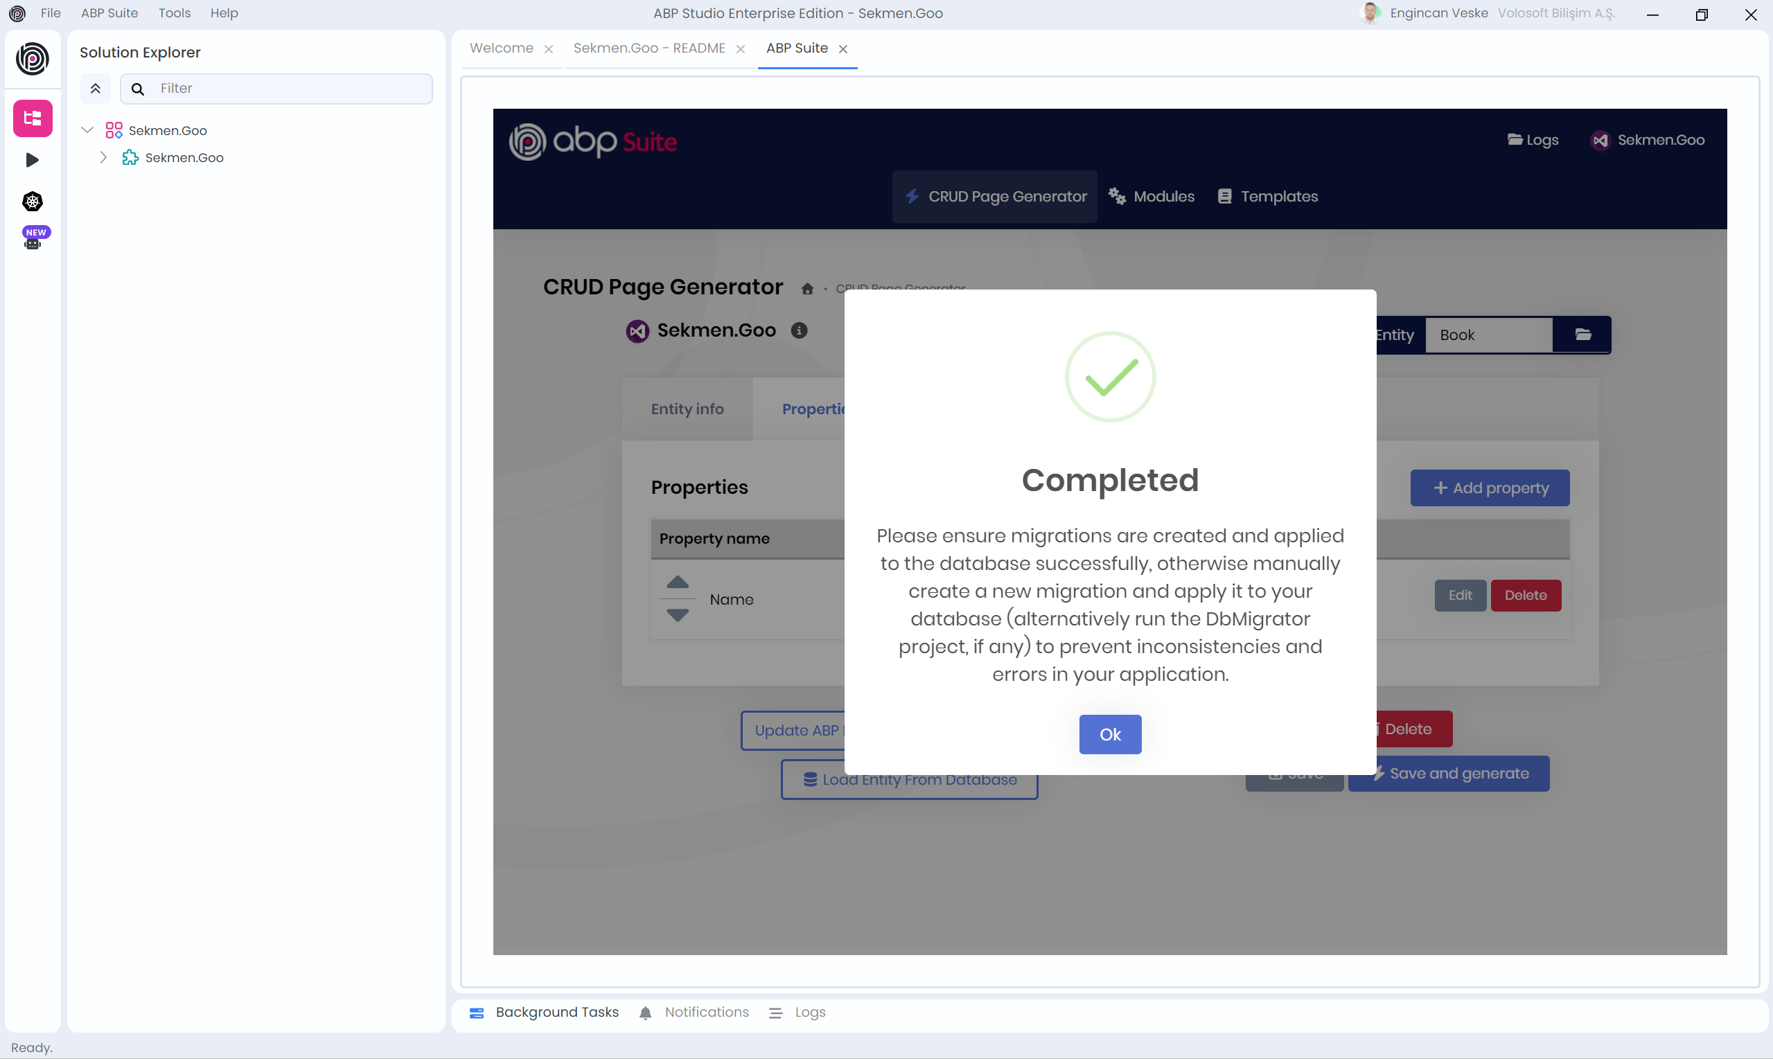Open the NEW AI assistant icon
1773x1059 pixels.
pyautogui.click(x=33, y=240)
